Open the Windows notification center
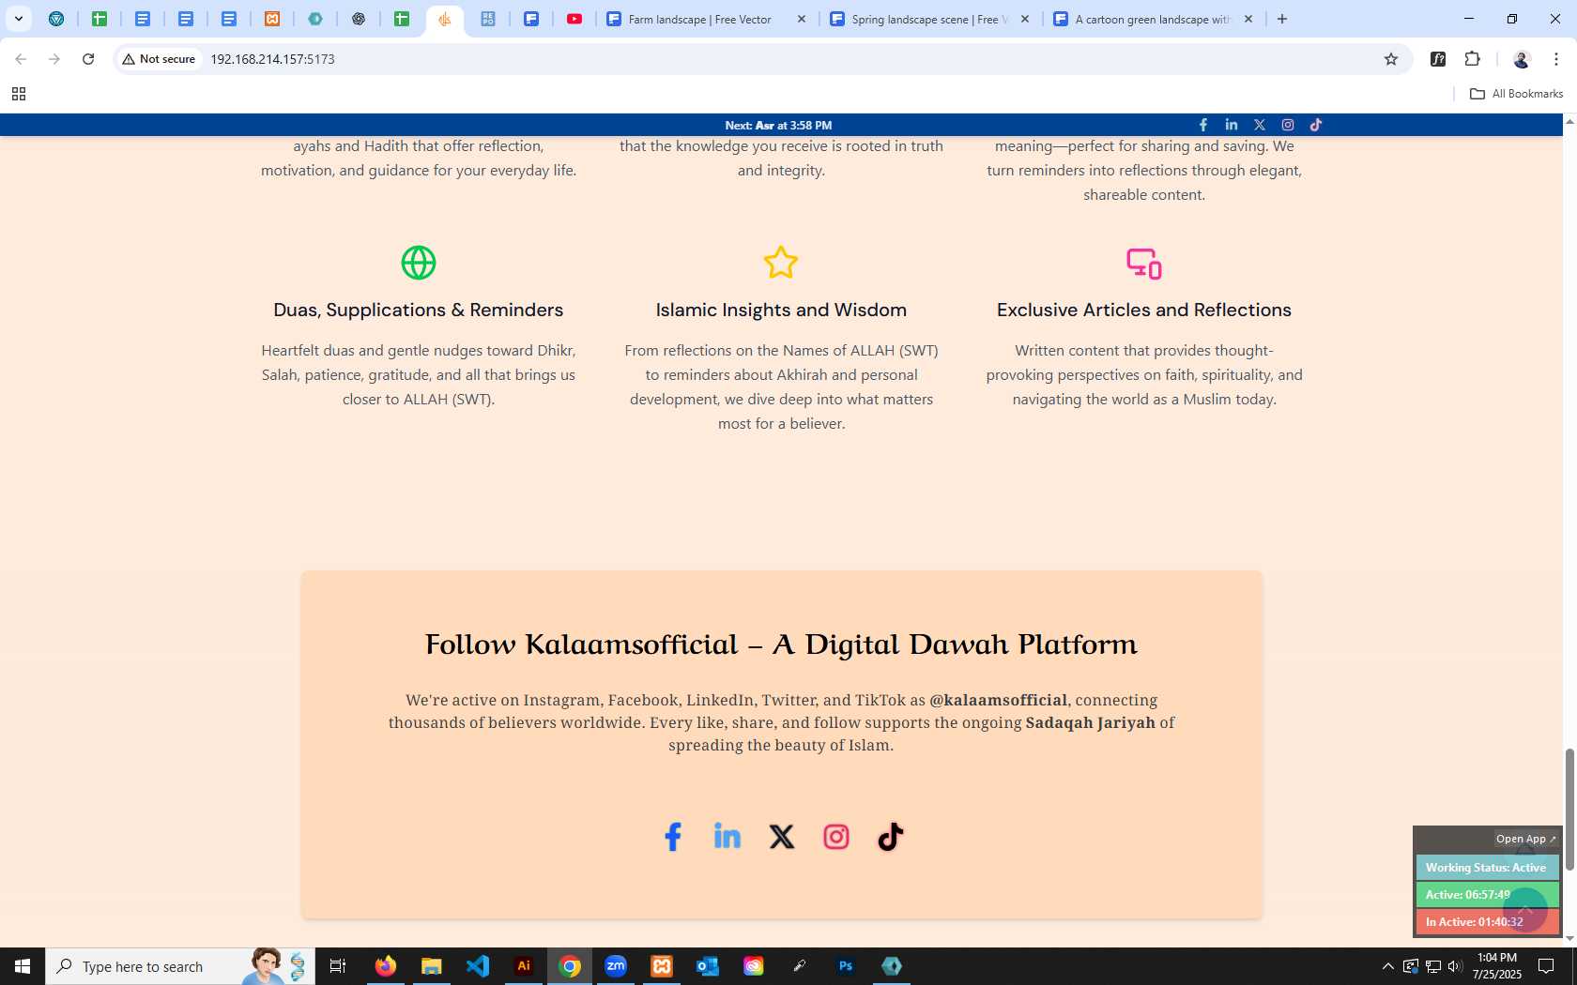1577x985 pixels. 1546,966
